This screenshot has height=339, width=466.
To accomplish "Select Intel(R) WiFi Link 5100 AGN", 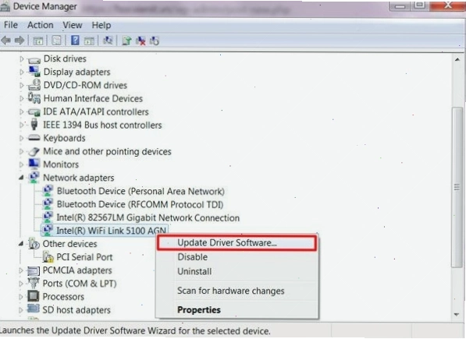I will click(x=111, y=231).
